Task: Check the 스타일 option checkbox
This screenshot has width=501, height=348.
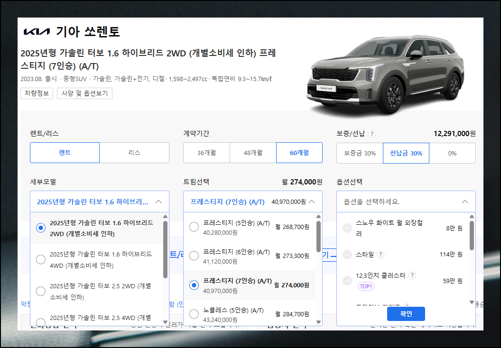Action: [x=347, y=255]
